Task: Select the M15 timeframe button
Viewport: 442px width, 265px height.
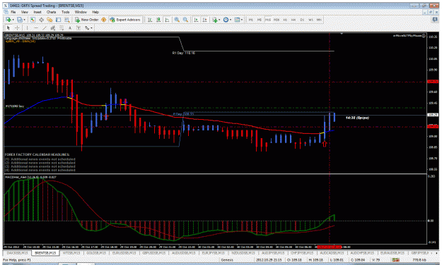Action: click(x=268, y=20)
